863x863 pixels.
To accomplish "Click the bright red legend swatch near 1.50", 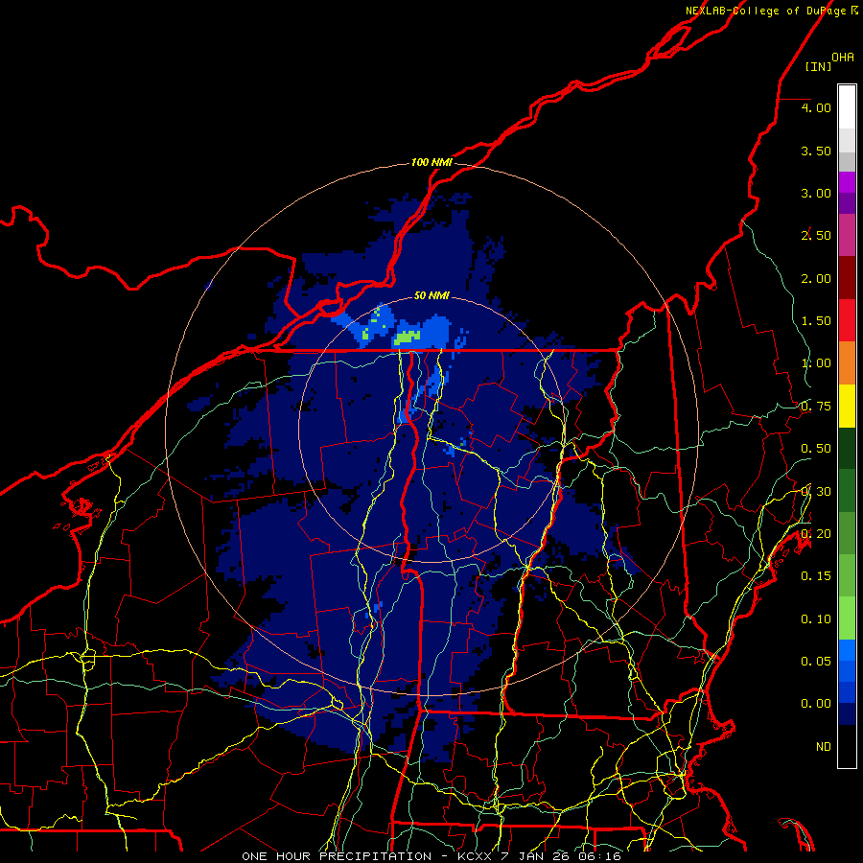I will tap(847, 320).
